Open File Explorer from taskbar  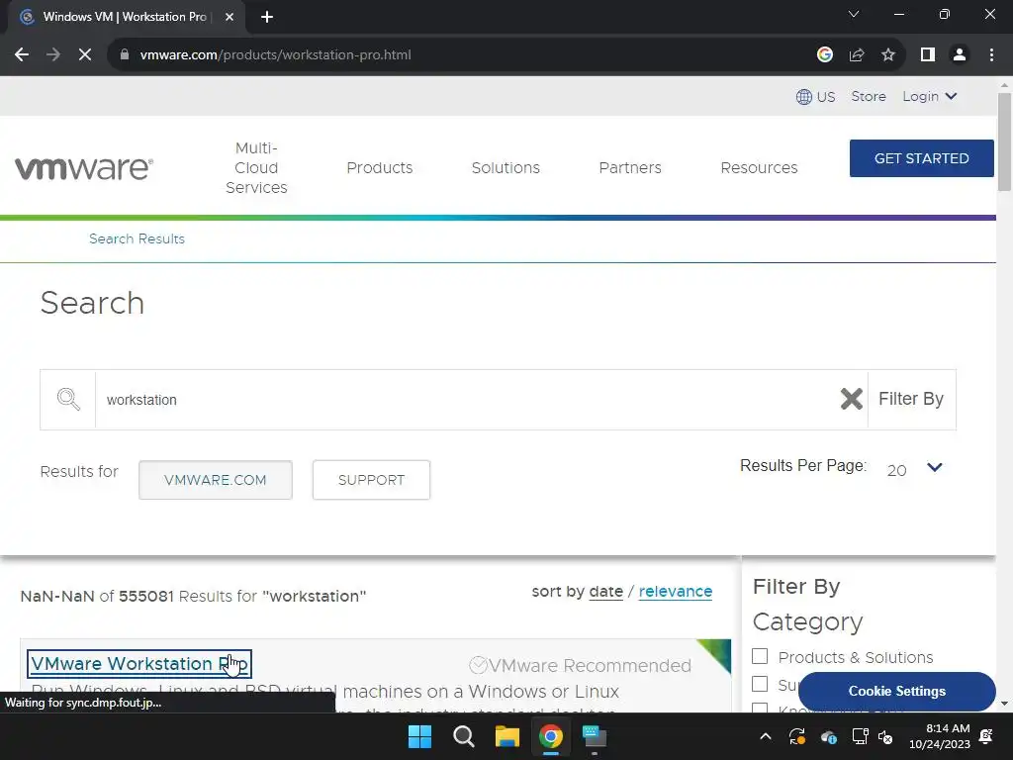pyautogui.click(x=507, y=736)
